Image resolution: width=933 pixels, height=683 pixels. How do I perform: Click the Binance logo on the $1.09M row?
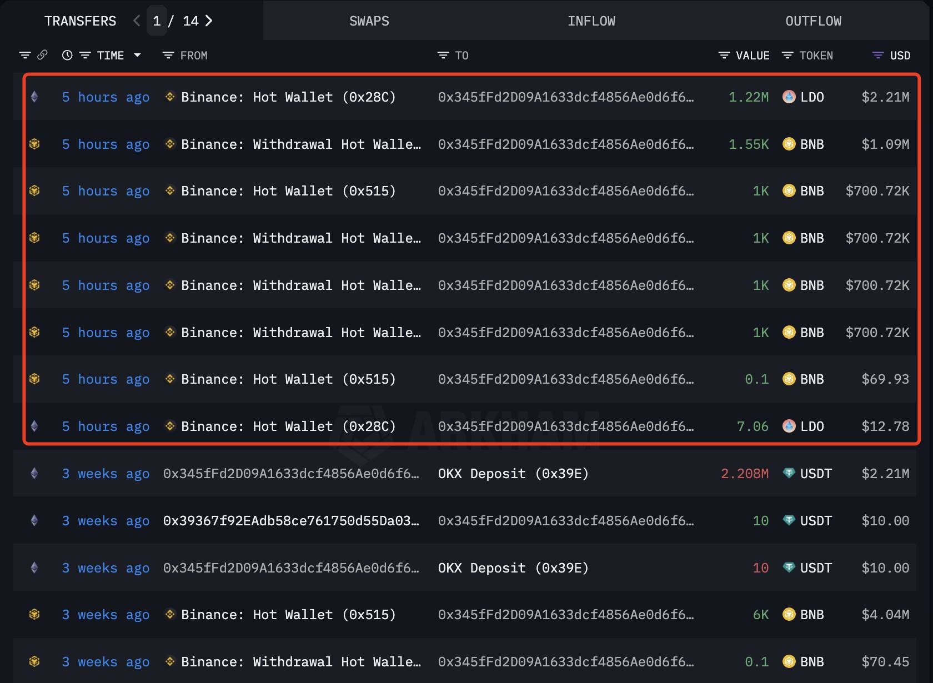[x=170, y=144]
